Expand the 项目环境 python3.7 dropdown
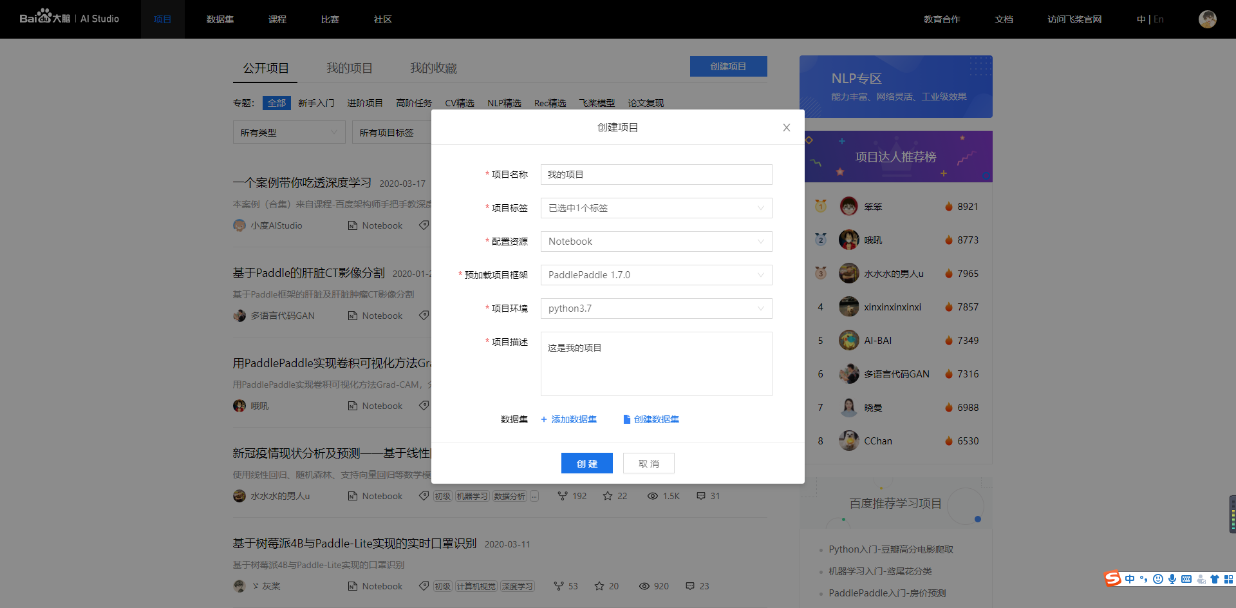This screenshot has width=1236, height=608. coord(656,308)
